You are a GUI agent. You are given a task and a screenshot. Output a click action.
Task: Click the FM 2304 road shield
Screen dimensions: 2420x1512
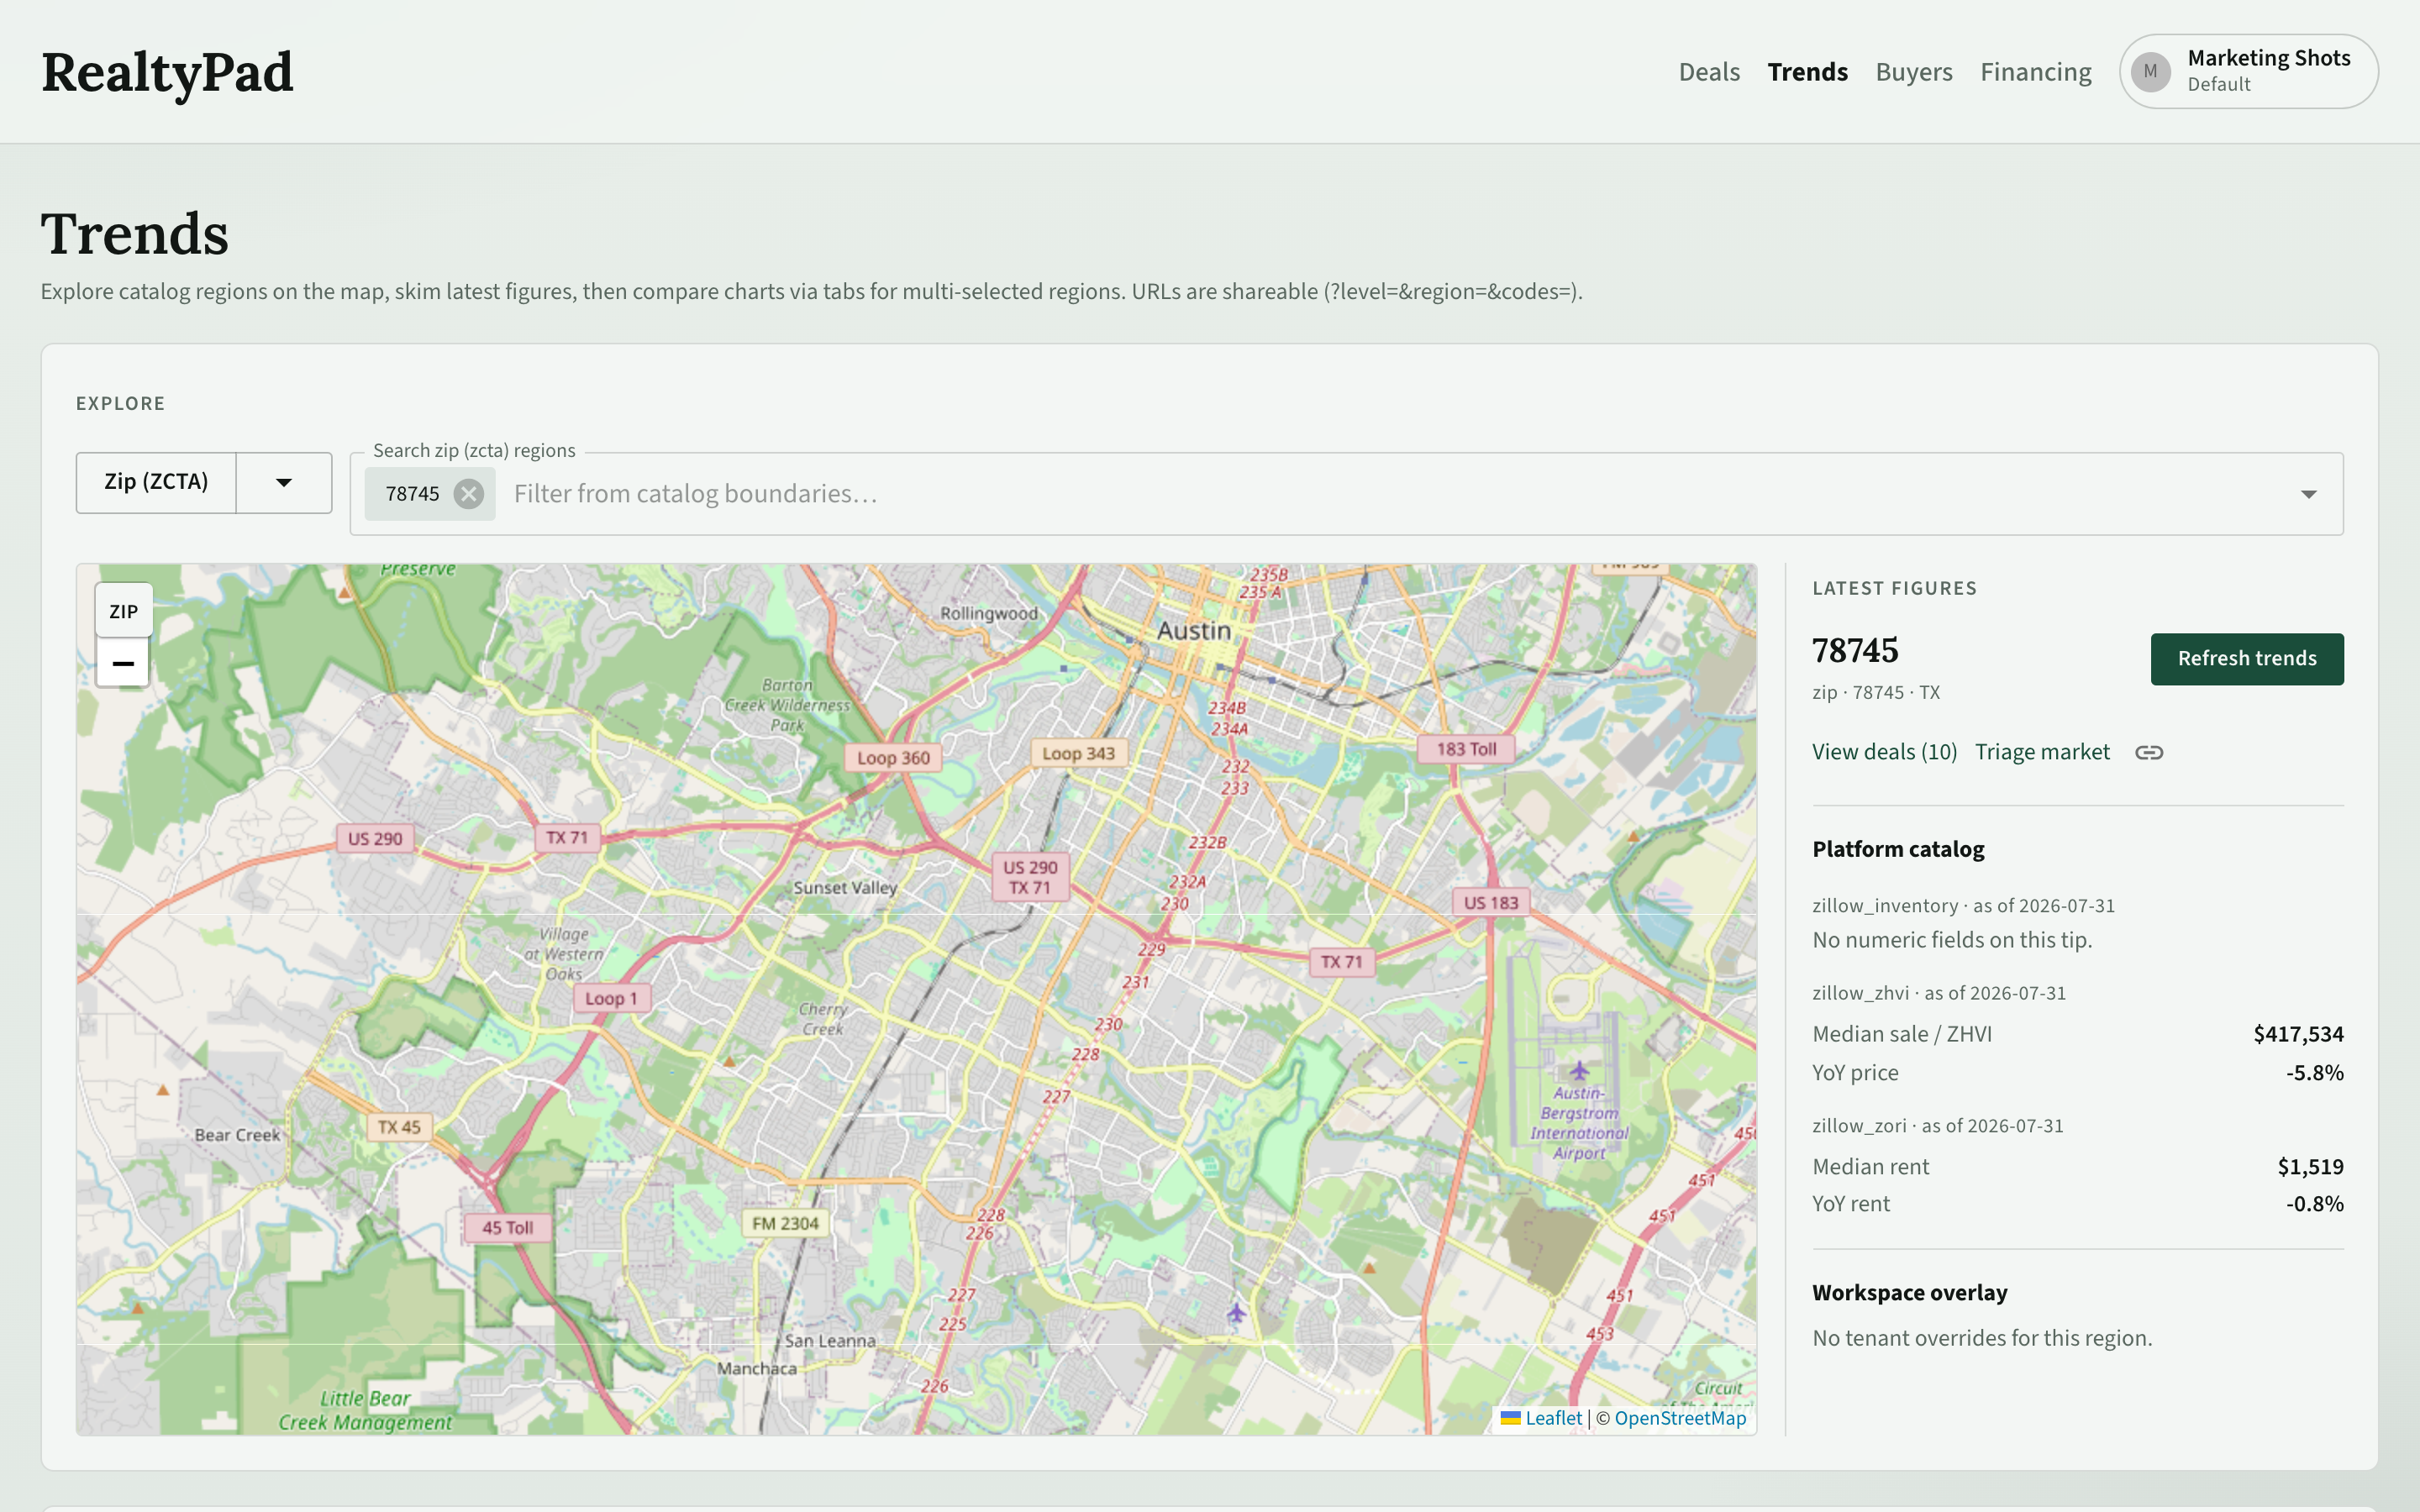click(x=785, y=1224)
